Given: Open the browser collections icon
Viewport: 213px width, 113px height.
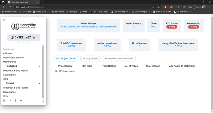Looking at the screenshot, I should click(190, 7).
